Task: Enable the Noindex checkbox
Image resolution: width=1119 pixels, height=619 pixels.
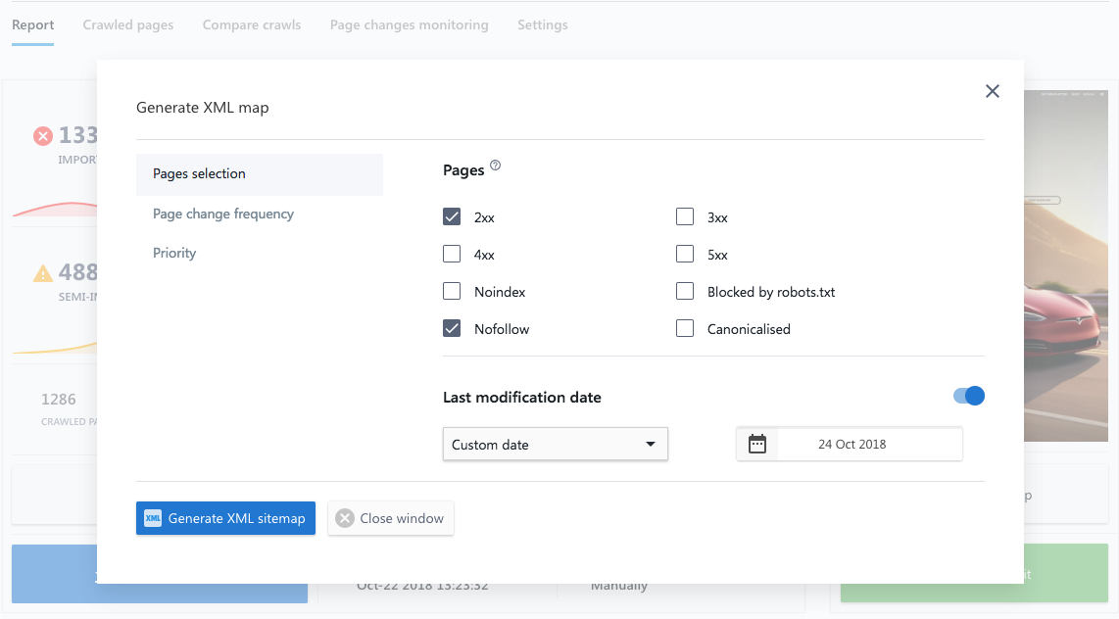Action: (452, 292)
